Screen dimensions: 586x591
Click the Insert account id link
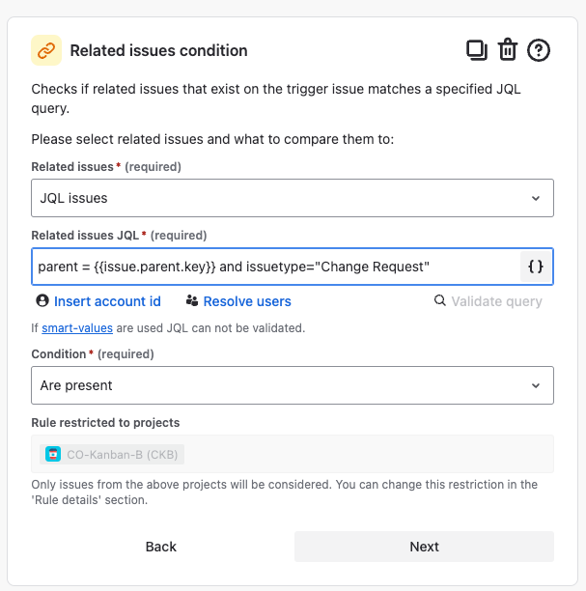[x=107, y=301]
